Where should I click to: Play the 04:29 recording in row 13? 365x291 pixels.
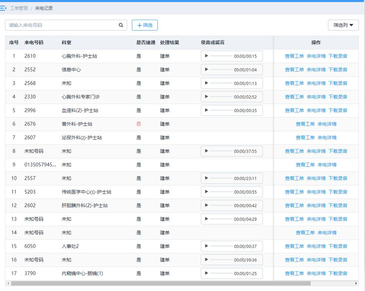[x=206, y=219]
